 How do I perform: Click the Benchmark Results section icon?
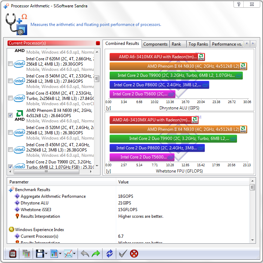(12, 189)
